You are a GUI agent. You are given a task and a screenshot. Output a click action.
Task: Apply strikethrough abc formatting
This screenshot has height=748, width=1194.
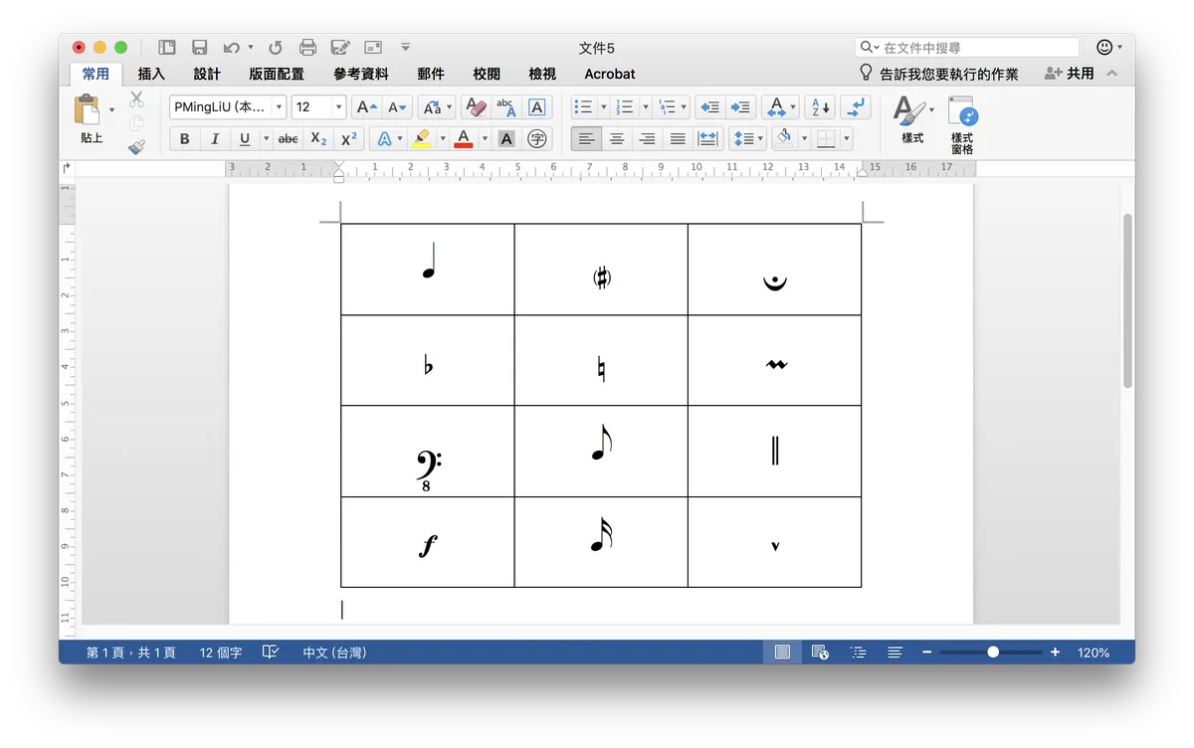point(288,139)
